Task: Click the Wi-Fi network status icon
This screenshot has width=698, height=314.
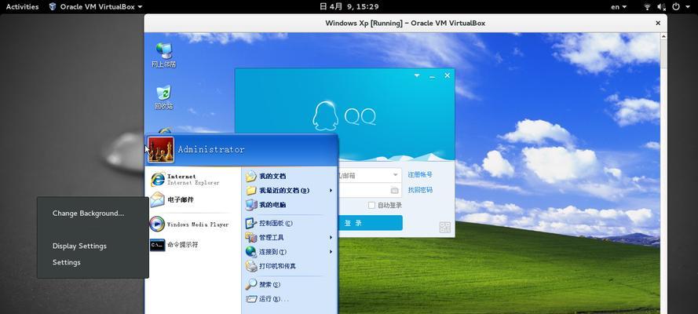Action: pos(647,6)
